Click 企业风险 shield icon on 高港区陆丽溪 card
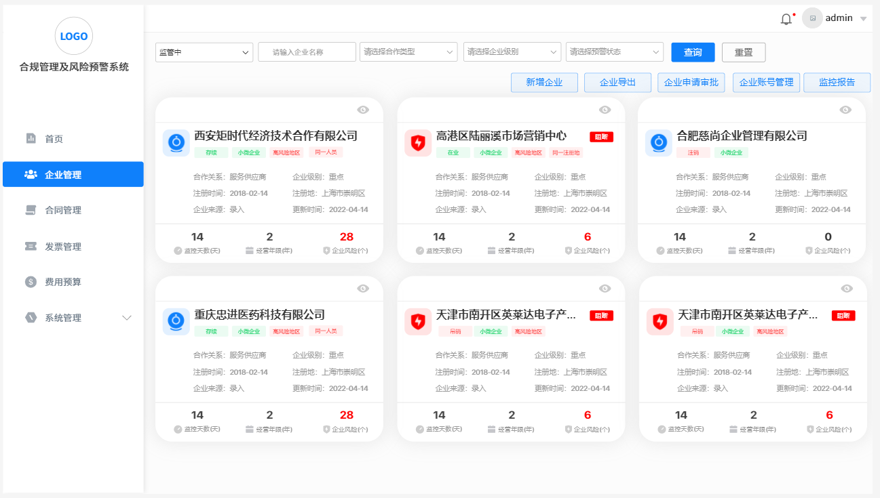The height and width of the screenshot is (498, 880). click(x=569, y=251)
